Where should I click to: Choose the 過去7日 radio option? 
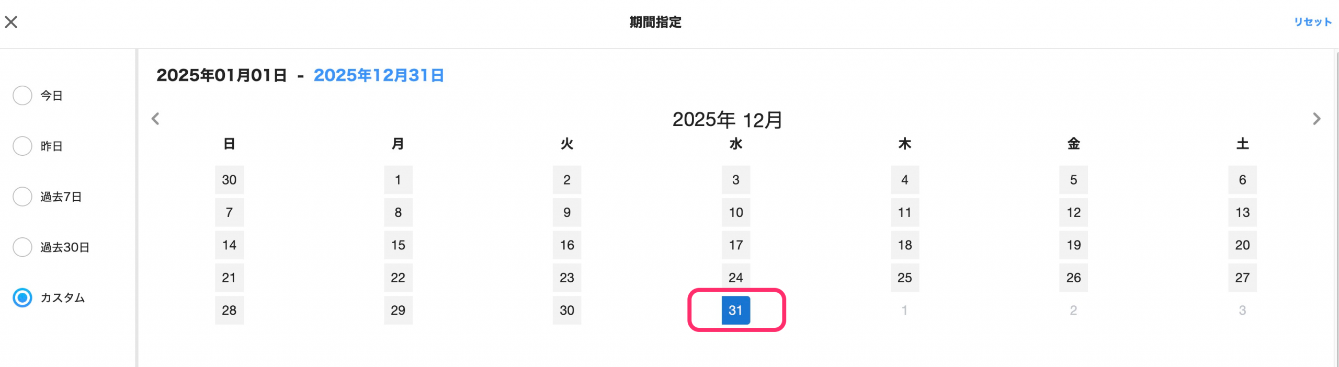(22, 197)
